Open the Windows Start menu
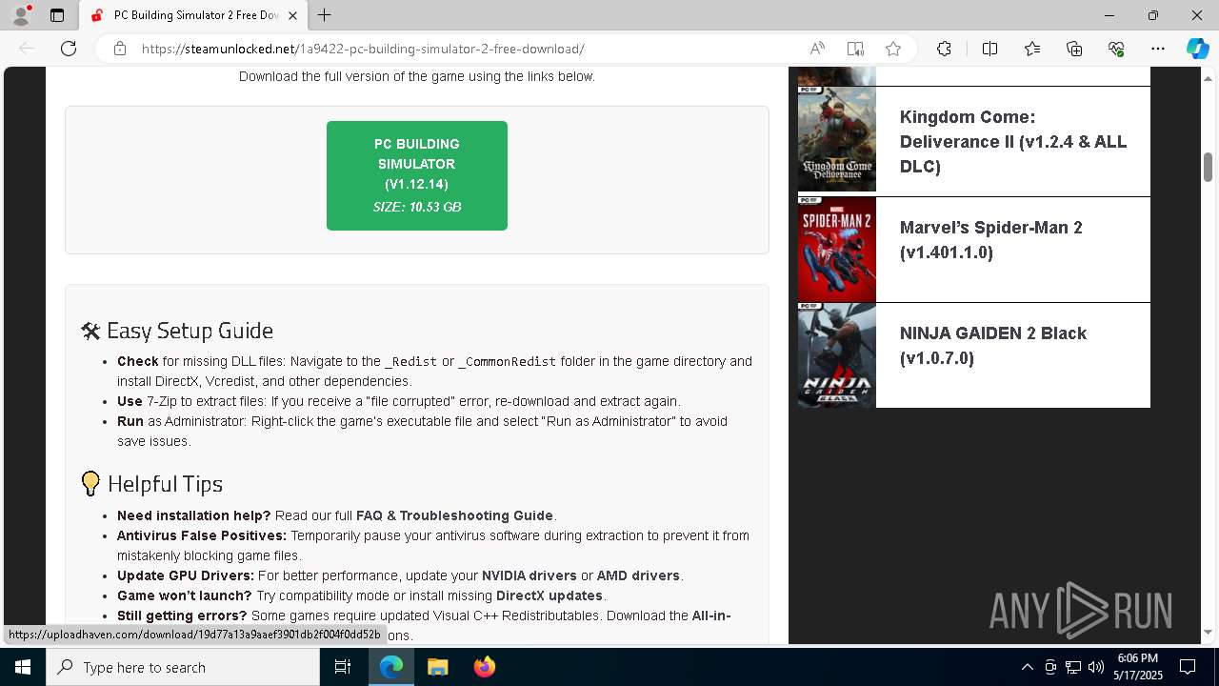This screenshot has height=686, width=1219. (23, 667)
